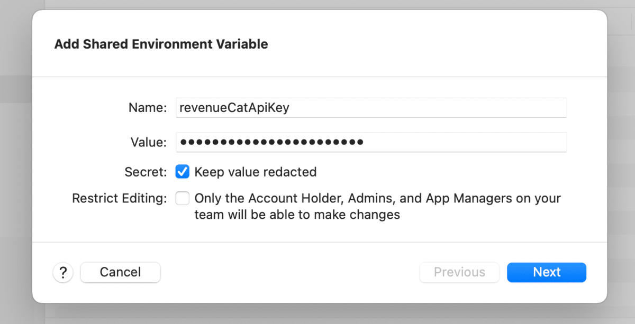Viewport: 635px width, 324px height.
Task: Click the 'Value:' field label
Action: [149, 142]
